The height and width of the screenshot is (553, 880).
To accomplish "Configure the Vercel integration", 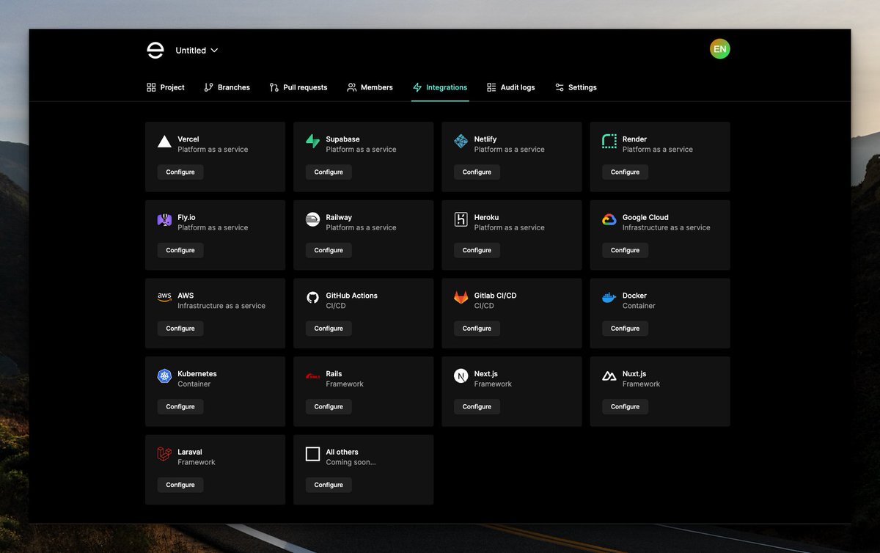I will pos(180,172).
